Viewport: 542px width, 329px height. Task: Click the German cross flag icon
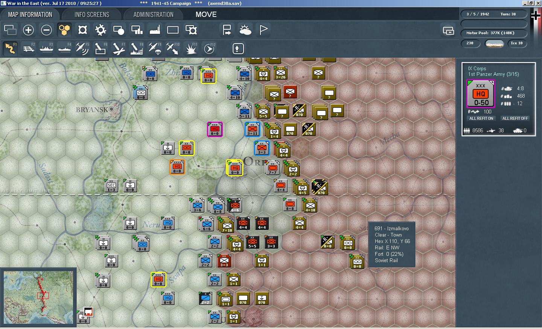coord(535,15)
